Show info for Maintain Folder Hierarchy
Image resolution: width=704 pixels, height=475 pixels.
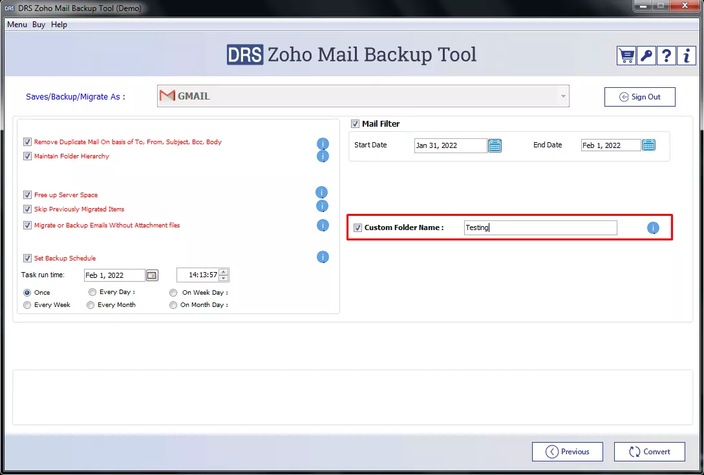[323, 156]
